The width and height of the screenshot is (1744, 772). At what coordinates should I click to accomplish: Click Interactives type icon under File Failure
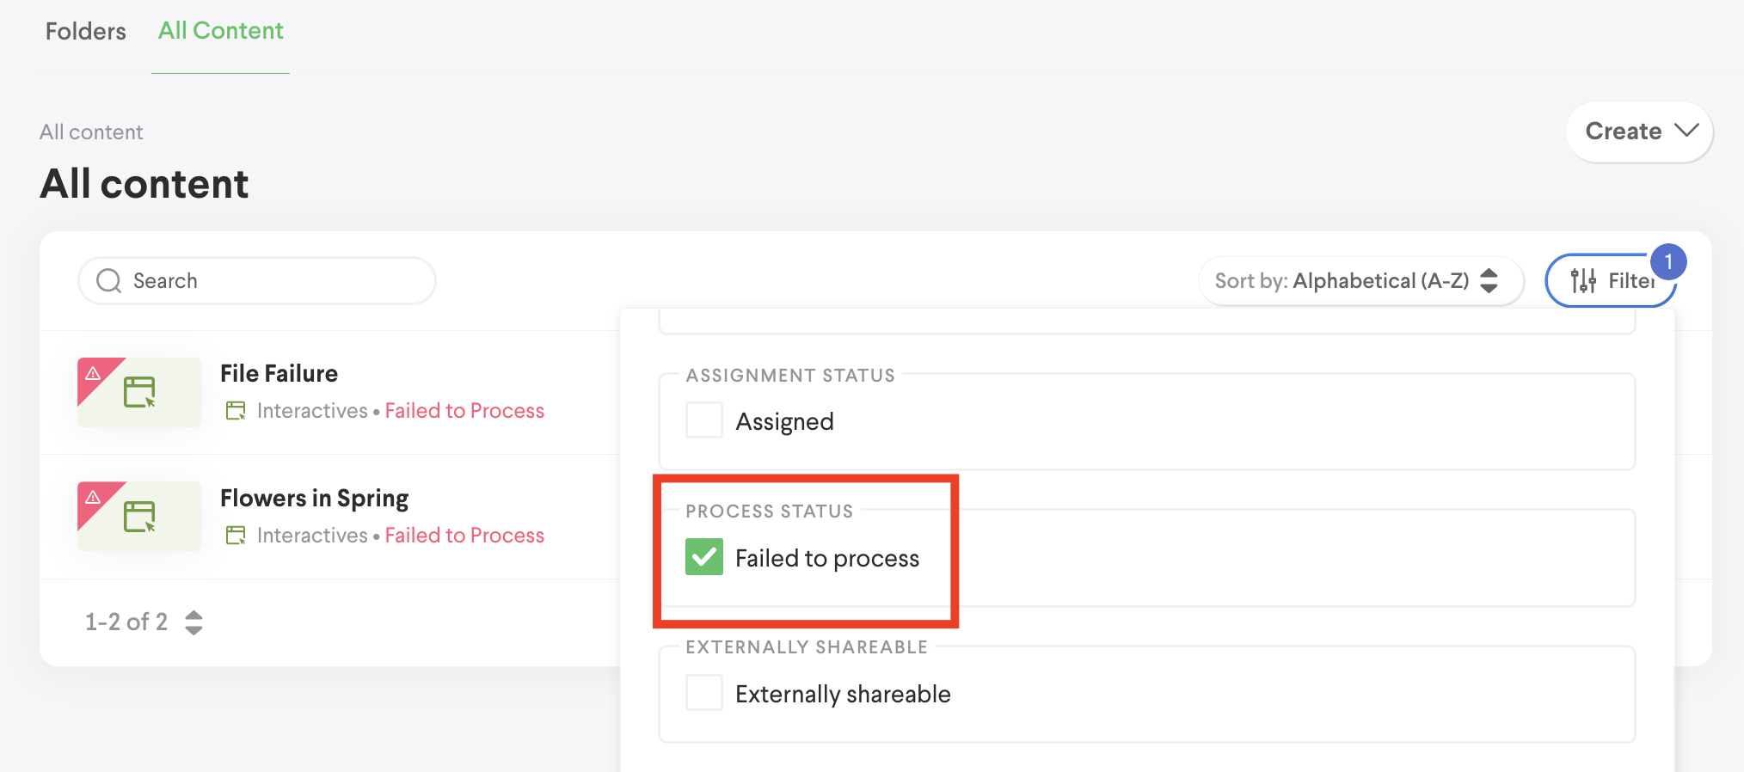coord(236,411)
